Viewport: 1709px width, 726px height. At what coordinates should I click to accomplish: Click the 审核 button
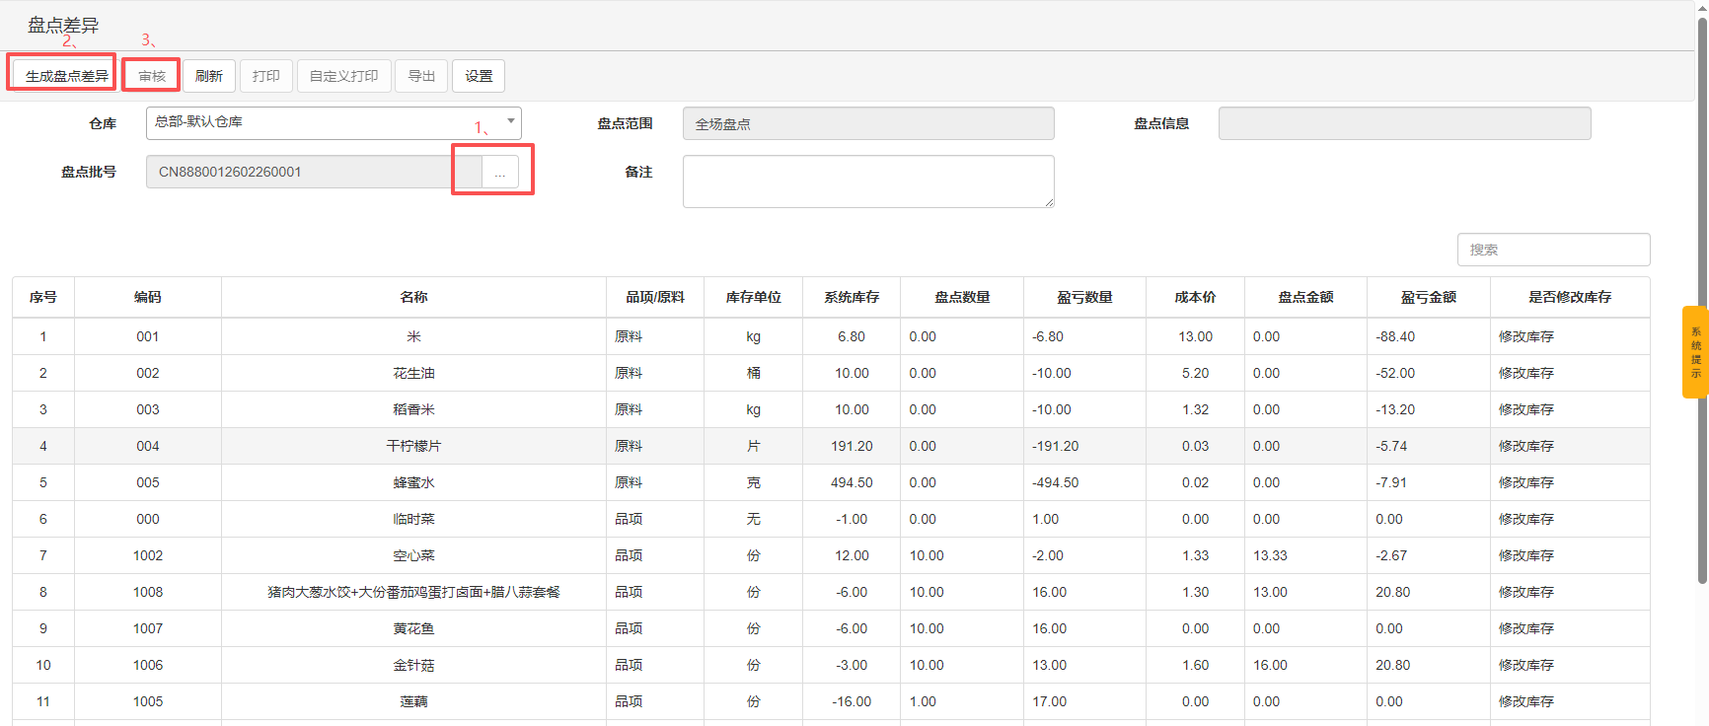(x=152, y=76)
